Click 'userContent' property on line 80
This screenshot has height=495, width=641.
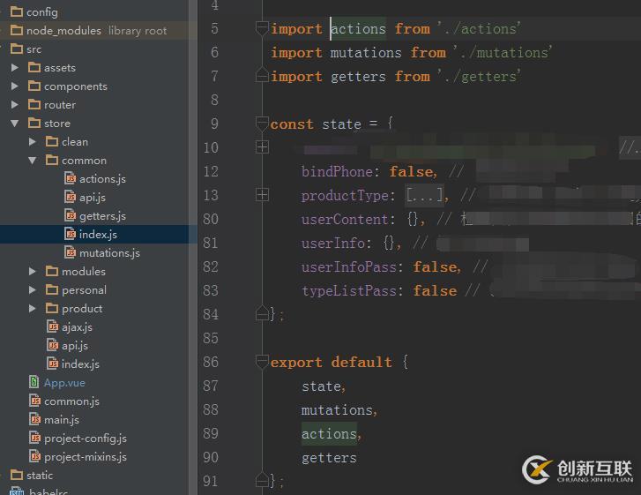(345, 220)
